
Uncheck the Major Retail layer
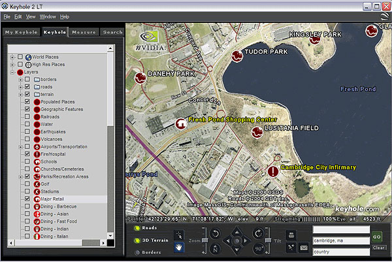coord(27,199)
